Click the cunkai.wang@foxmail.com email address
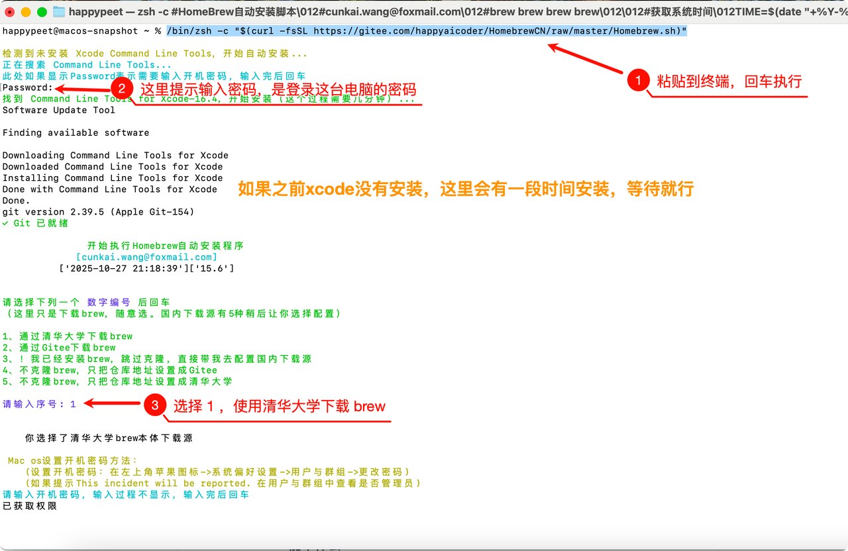 146,257
